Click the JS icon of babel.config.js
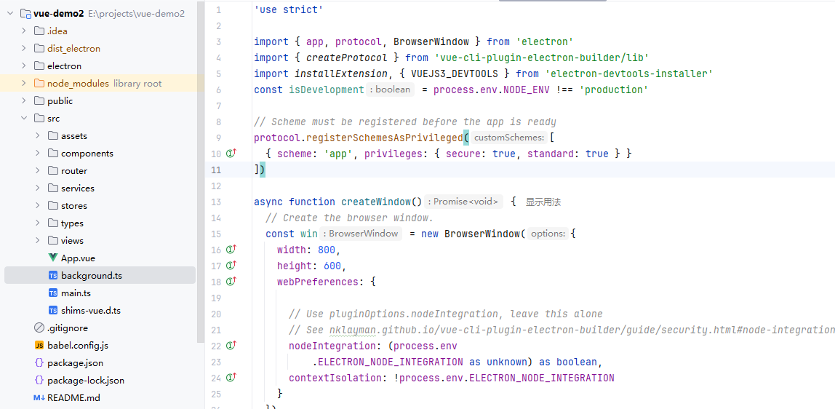Viewport: 835px width, 409px height. tap(39, 346)
